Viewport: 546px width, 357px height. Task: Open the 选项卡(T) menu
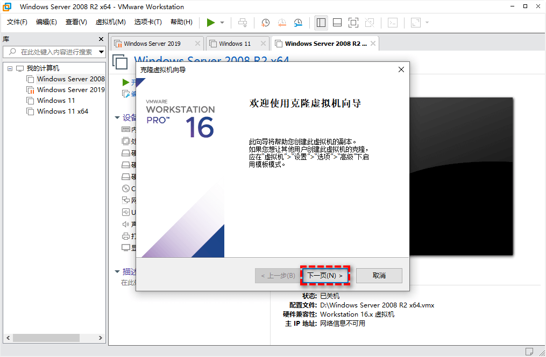click(x=148, y=22)
